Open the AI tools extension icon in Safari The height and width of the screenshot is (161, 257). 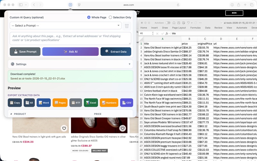point(70,5)
